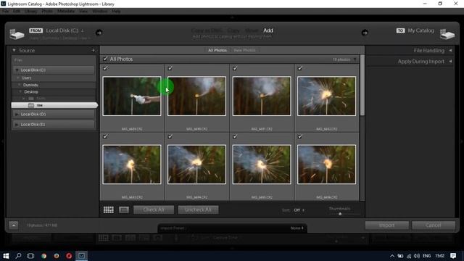The height and width of the screenshot is (261, 464).
Task: Uncheck the IMG_4494.CR2 photo checkbox
Action: tap(170, 136)
